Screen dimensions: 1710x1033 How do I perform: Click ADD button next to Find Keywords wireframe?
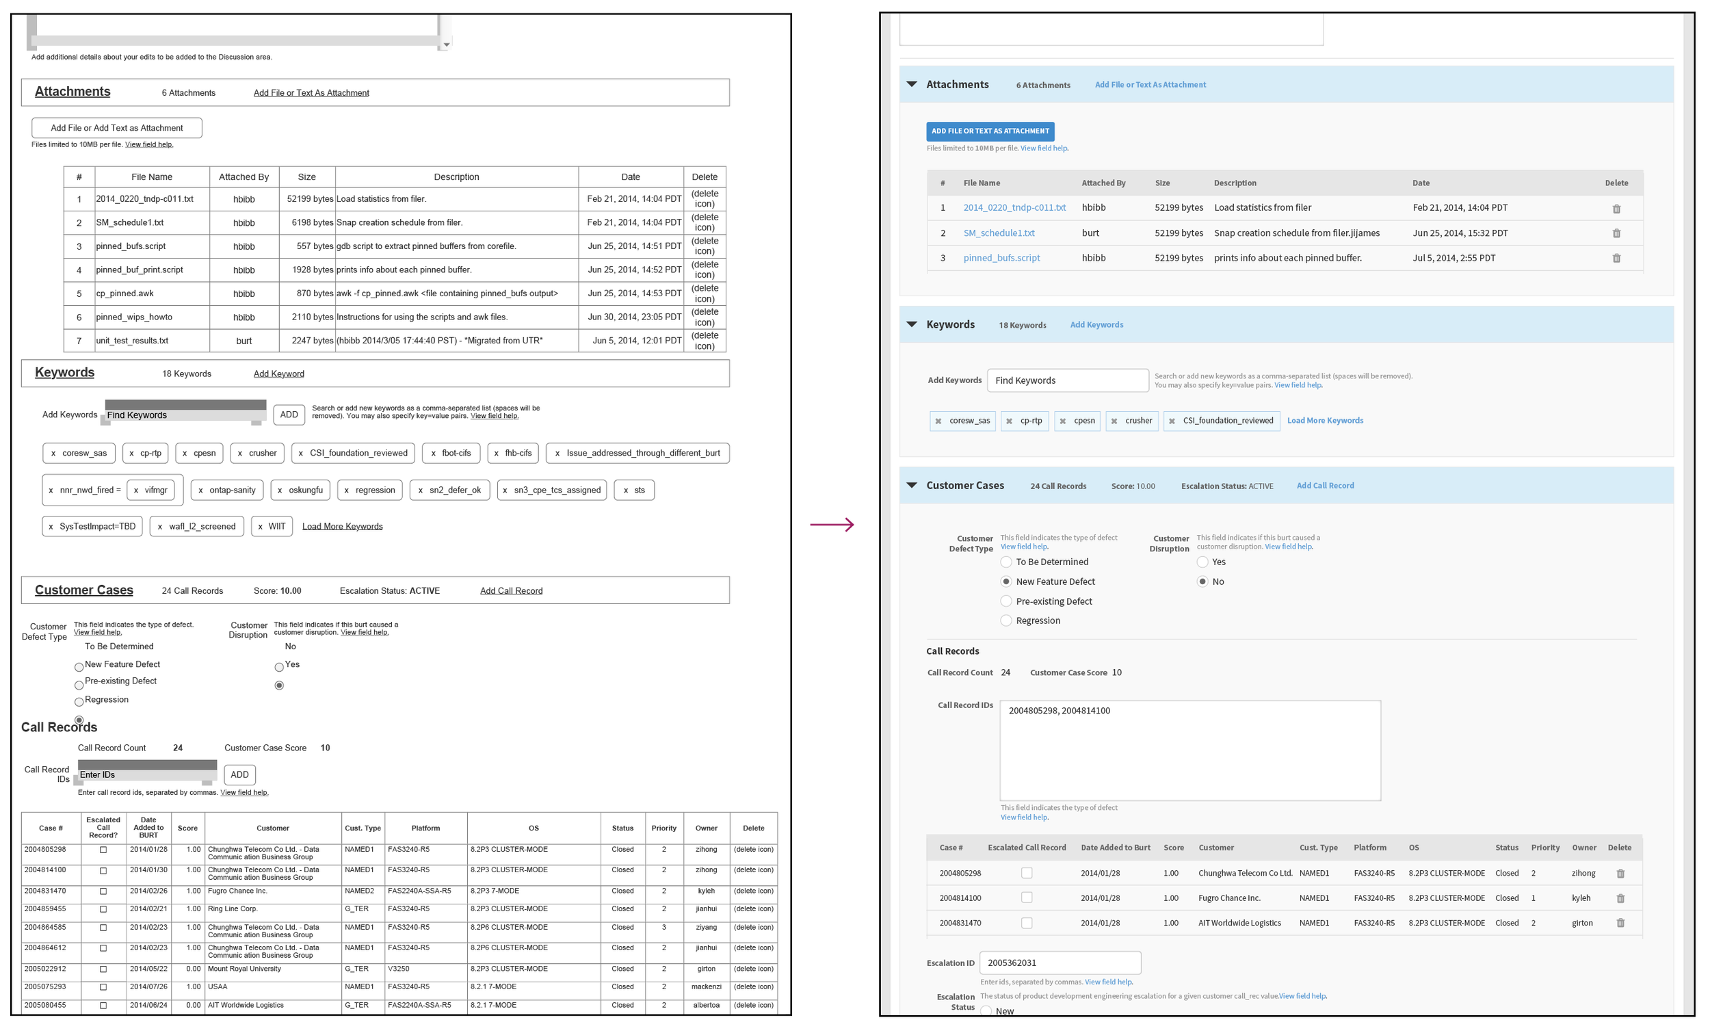pyautogui.click(x=289, y=415)
